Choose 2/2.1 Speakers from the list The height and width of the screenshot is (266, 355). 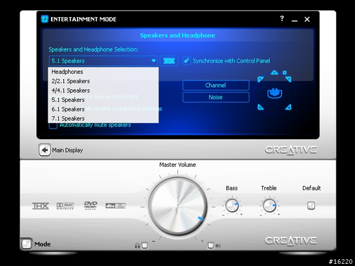pos(103,81)
